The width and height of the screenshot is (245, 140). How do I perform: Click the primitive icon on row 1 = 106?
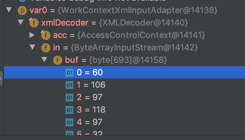pyautogui.click(x=69, y=85)
